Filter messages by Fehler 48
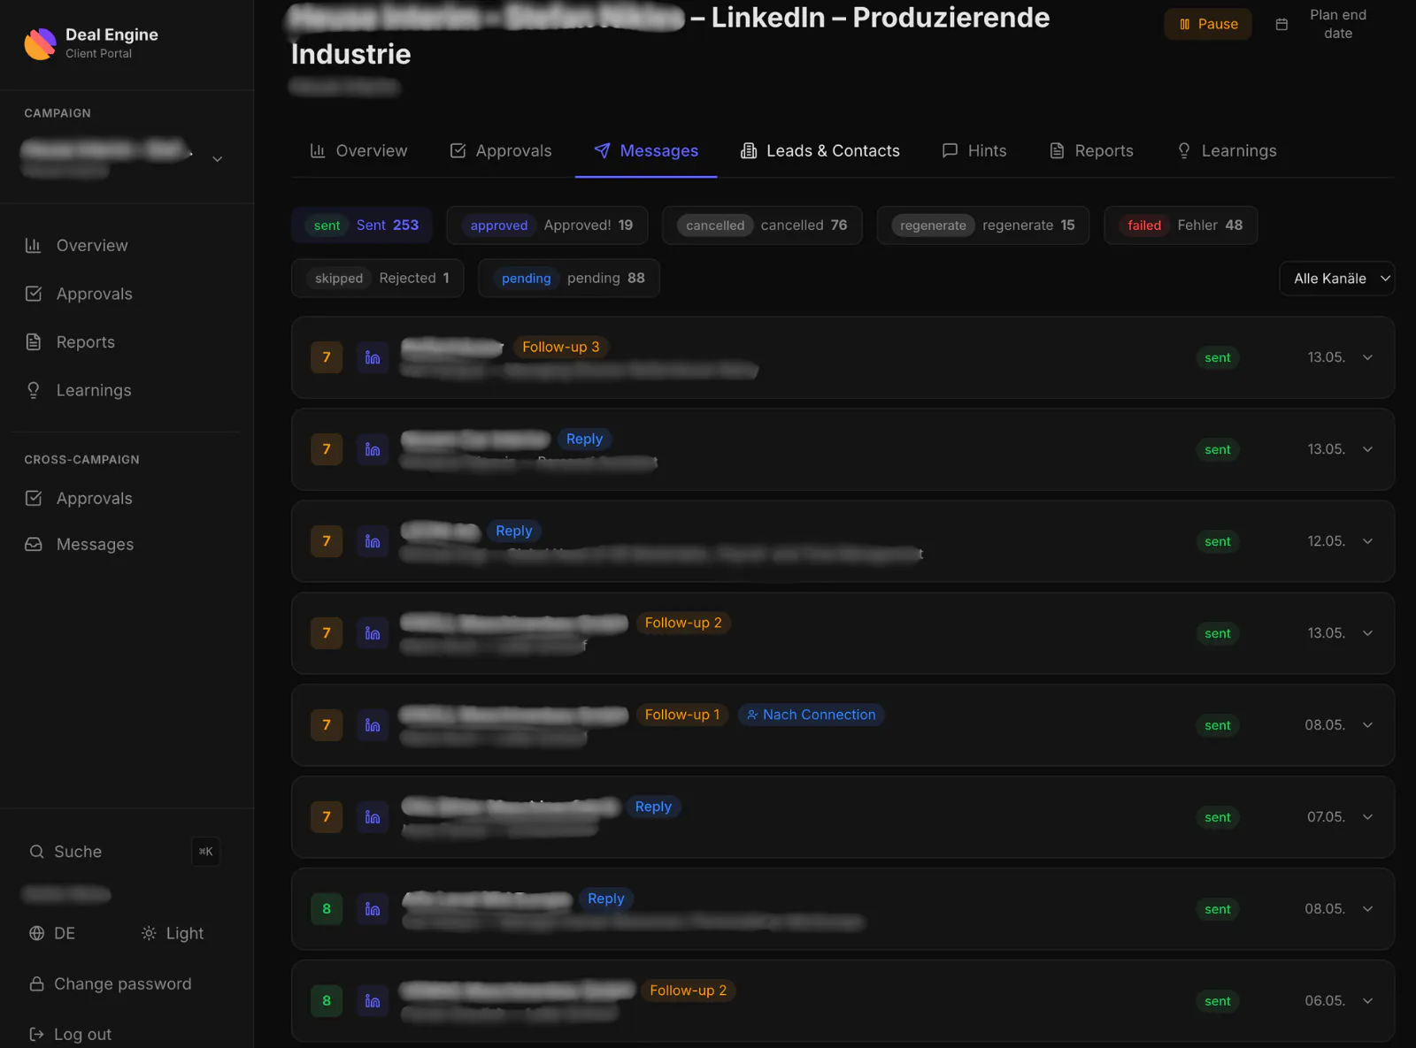Image resolution: width=1416 pixels, height=1048 pixels. (x=1181, y=226)
